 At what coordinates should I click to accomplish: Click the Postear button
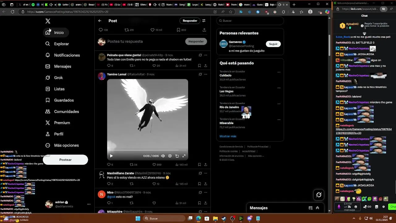coord(65,160)
